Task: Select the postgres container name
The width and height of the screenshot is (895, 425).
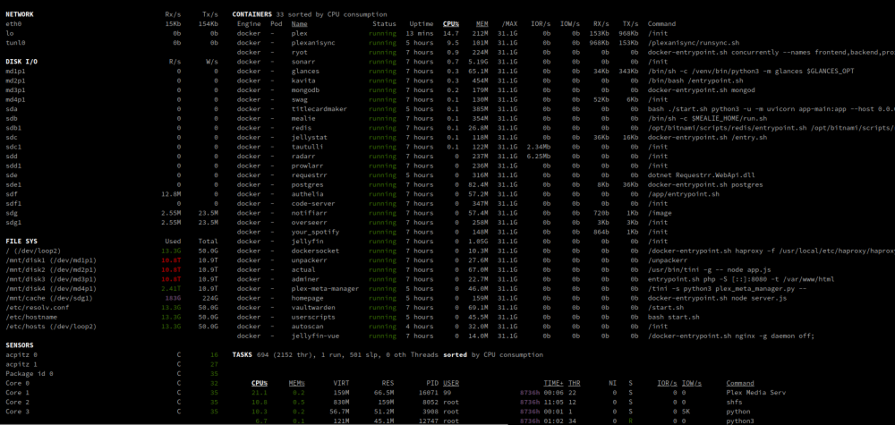Action: point(307,185)
